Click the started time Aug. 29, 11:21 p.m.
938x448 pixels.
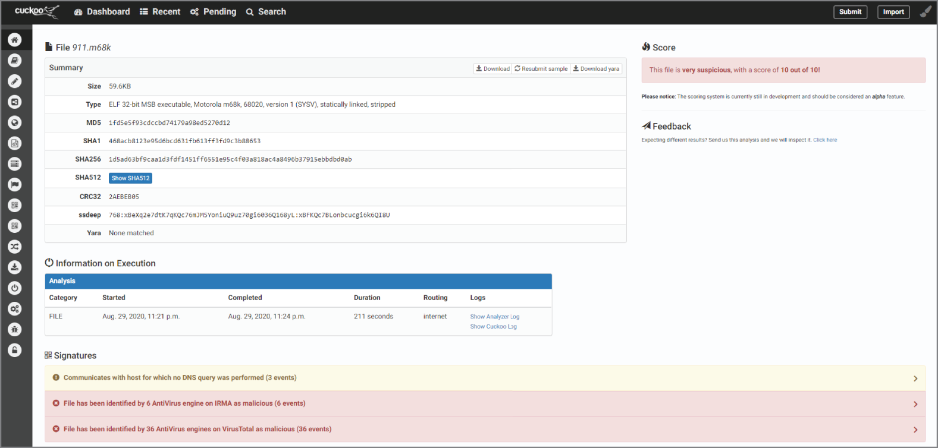(x=141, y=316)
